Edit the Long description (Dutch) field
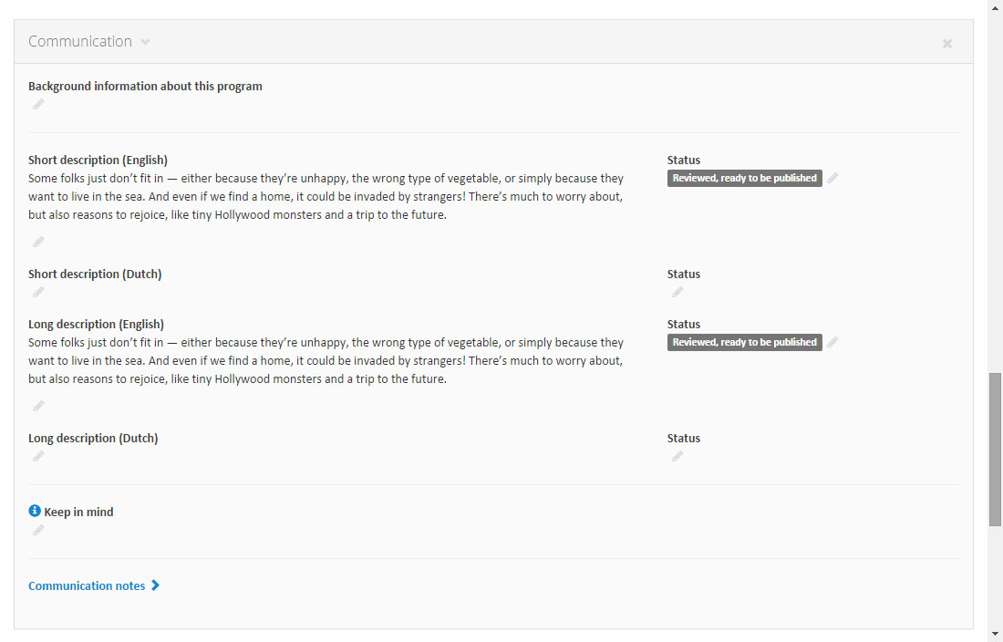This screenshot has height=642, width=1003. point(38,456)
